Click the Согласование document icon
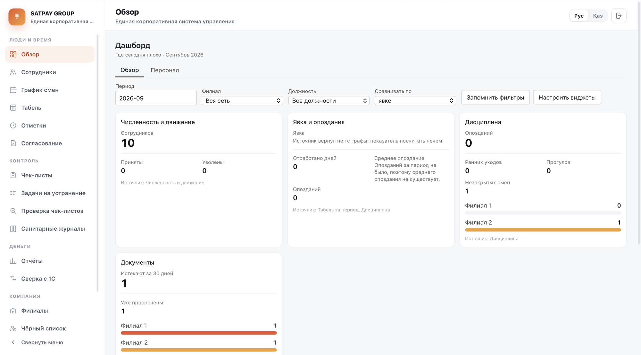Viewport: 641px width, 355px height. coord(13,143)
